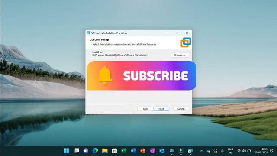
Task: Click Change... to alter install location
Action: (x=180, y=55)
